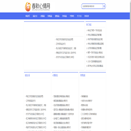Open 爱情说说 in the blue navigation bar
The height and width of the screenshot is (131, 131).
tap(57, 16)
